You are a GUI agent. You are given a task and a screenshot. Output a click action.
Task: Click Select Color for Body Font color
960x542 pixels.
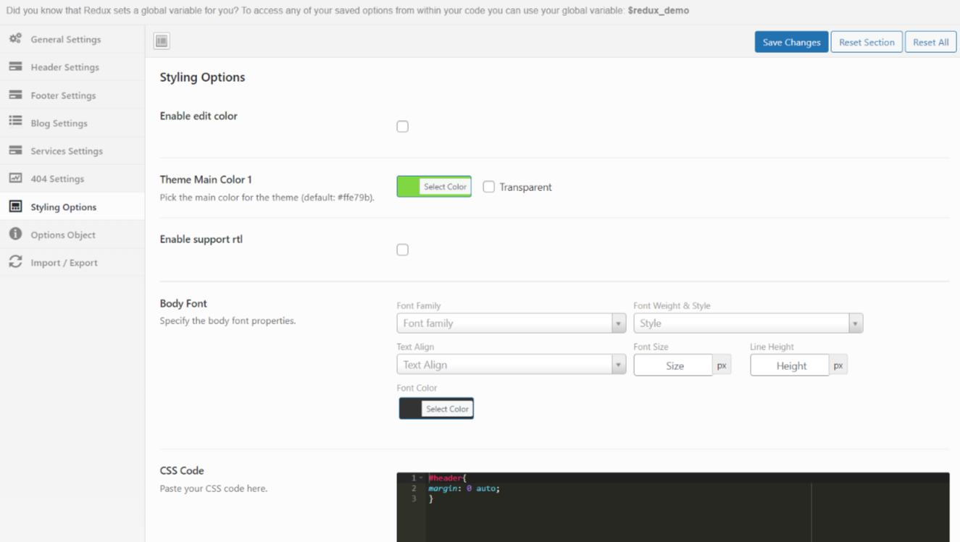pyautogui.click(x=447, y=409)
